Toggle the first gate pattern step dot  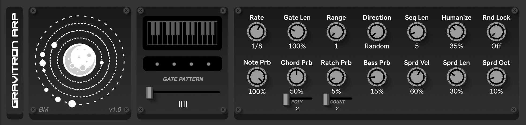click(x=157, y=64)
